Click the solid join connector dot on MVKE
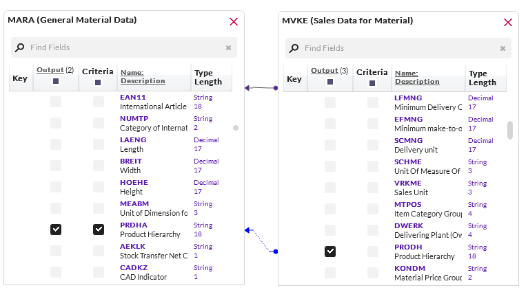This screenshot has height=290, width=528. [276, 88]
